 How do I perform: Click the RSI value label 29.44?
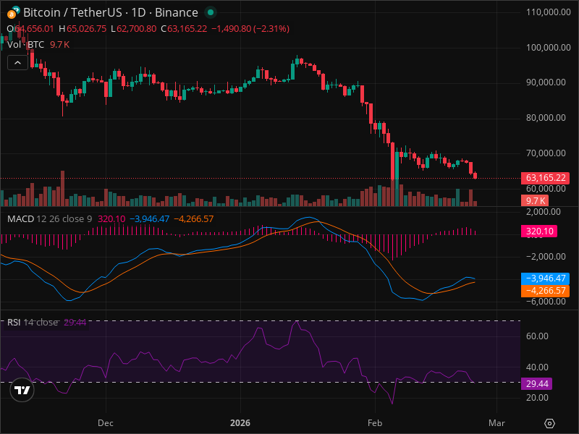coord(536,384)
